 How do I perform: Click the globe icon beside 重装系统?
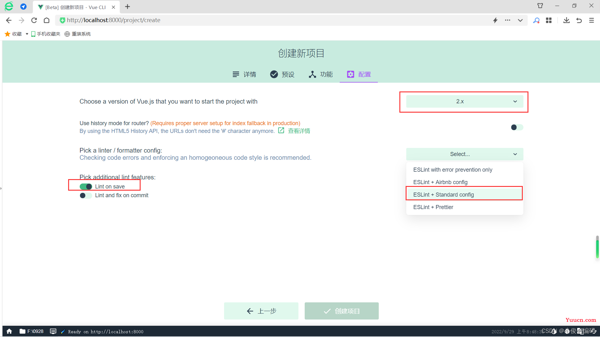click(67, 34)
